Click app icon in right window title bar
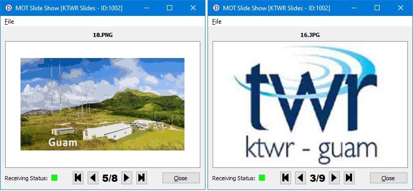The width and height of the screenshot is (413, 191). (216, 8)
